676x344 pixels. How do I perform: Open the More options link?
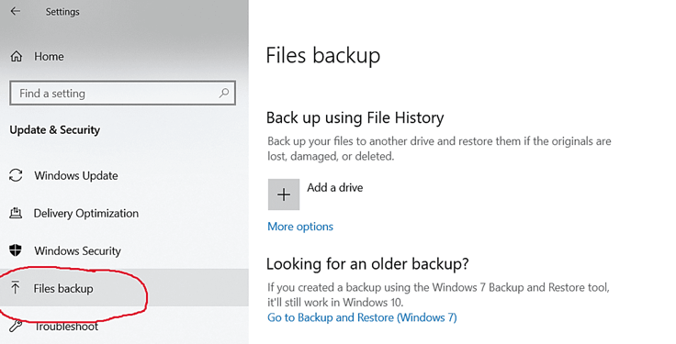(300, 227)
